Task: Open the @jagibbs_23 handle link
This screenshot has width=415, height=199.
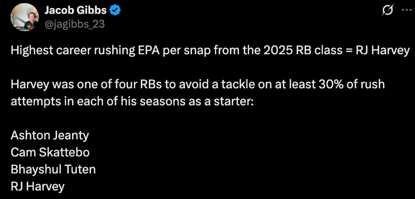Action: [74, 24]
